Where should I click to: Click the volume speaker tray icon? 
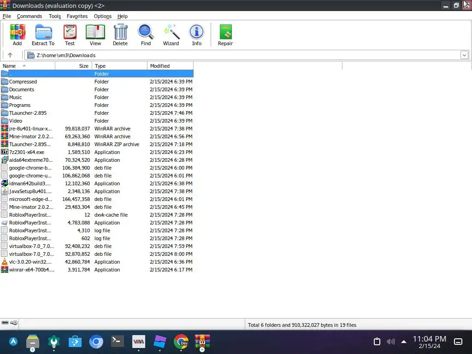(391, 342)
